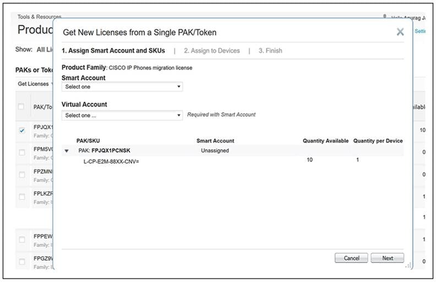
Task: Check the FPPEW row checkbox
Action: pos(21,240)
